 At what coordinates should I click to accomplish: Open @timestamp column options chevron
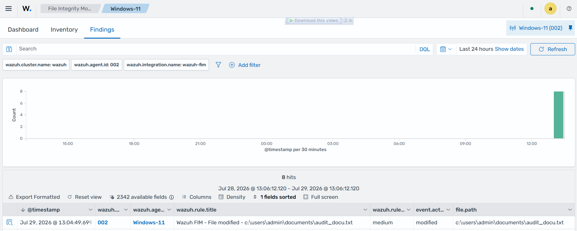90,210
